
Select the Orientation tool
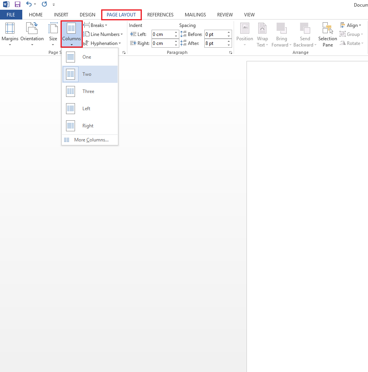(x=32, y=34)
